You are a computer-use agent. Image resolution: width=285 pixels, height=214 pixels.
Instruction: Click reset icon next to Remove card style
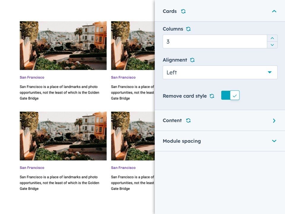click(212, 96)
